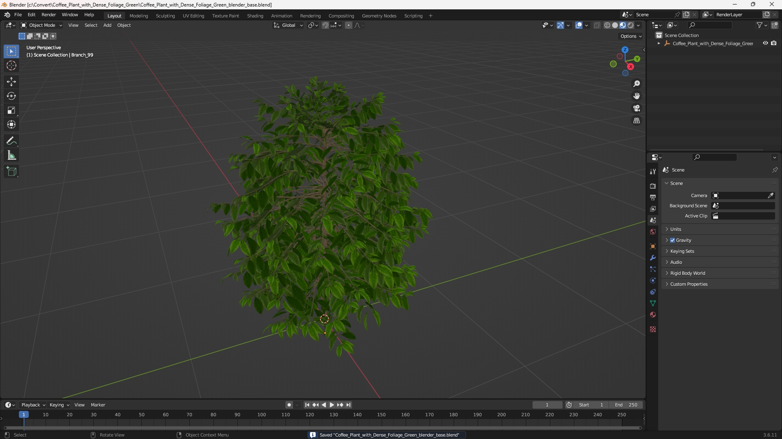Open the Playback dropdown in timeline
The height and width of the screenshot is (439, 782).
coord(33,405)
